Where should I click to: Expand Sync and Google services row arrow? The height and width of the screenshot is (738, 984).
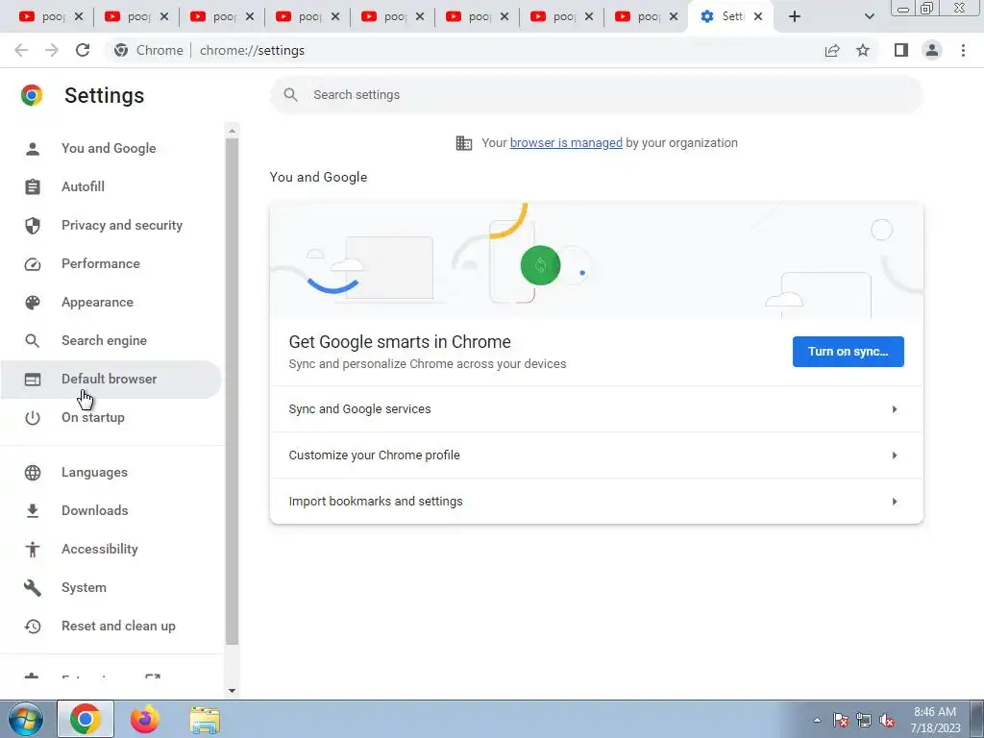tap(895, 409)
